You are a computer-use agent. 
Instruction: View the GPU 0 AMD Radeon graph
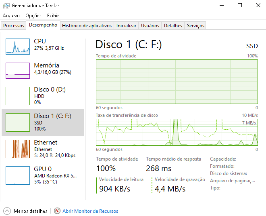click(18, 175)
